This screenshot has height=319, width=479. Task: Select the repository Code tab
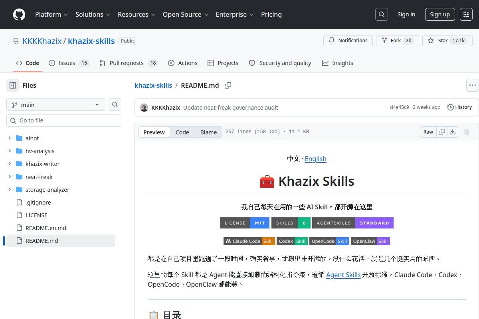pos(28,63)
